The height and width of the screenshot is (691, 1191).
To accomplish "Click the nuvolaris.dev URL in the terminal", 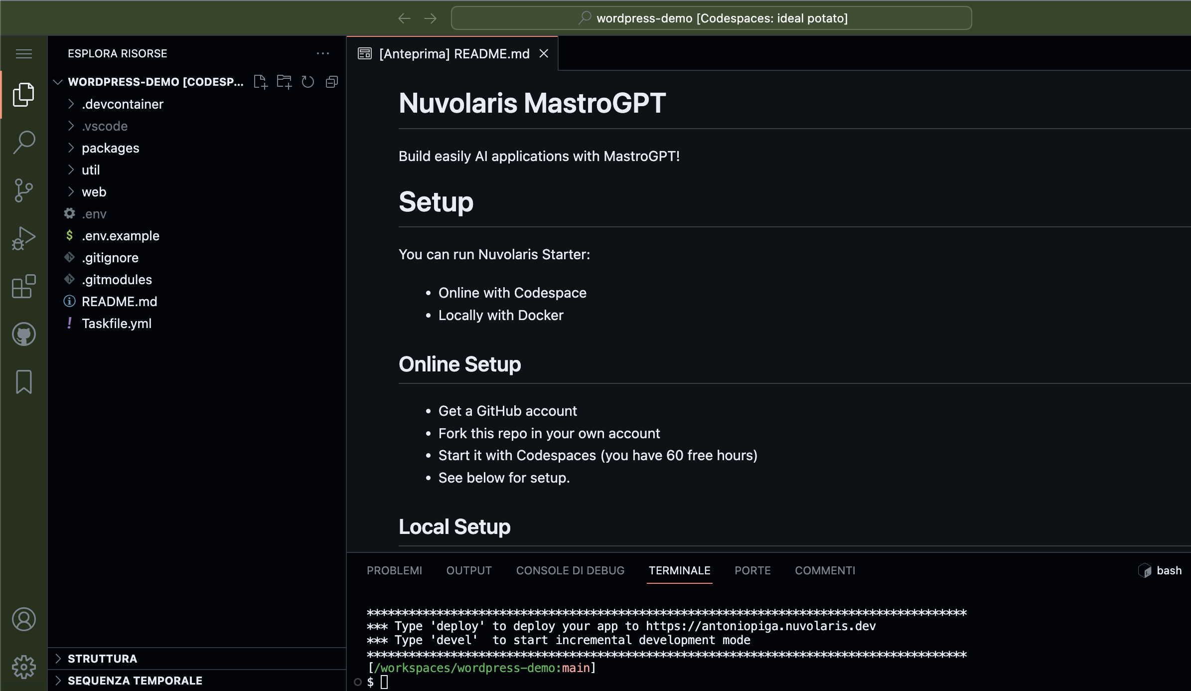I will click(x=761, y=626).
